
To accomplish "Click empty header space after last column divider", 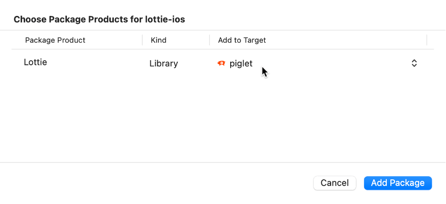I will 431,40.
